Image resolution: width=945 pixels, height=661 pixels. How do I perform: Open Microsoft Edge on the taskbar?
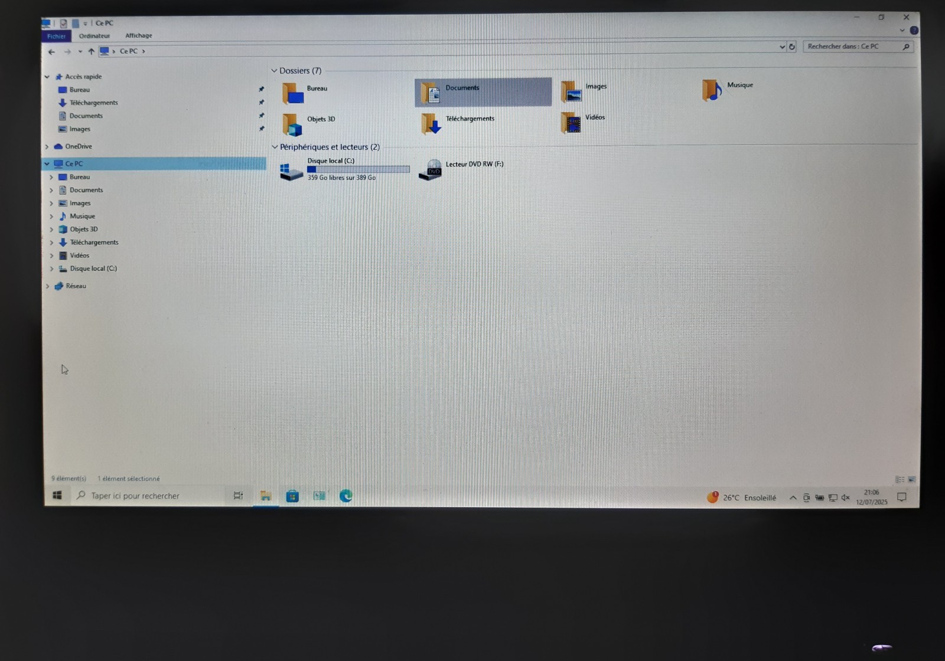346,496
